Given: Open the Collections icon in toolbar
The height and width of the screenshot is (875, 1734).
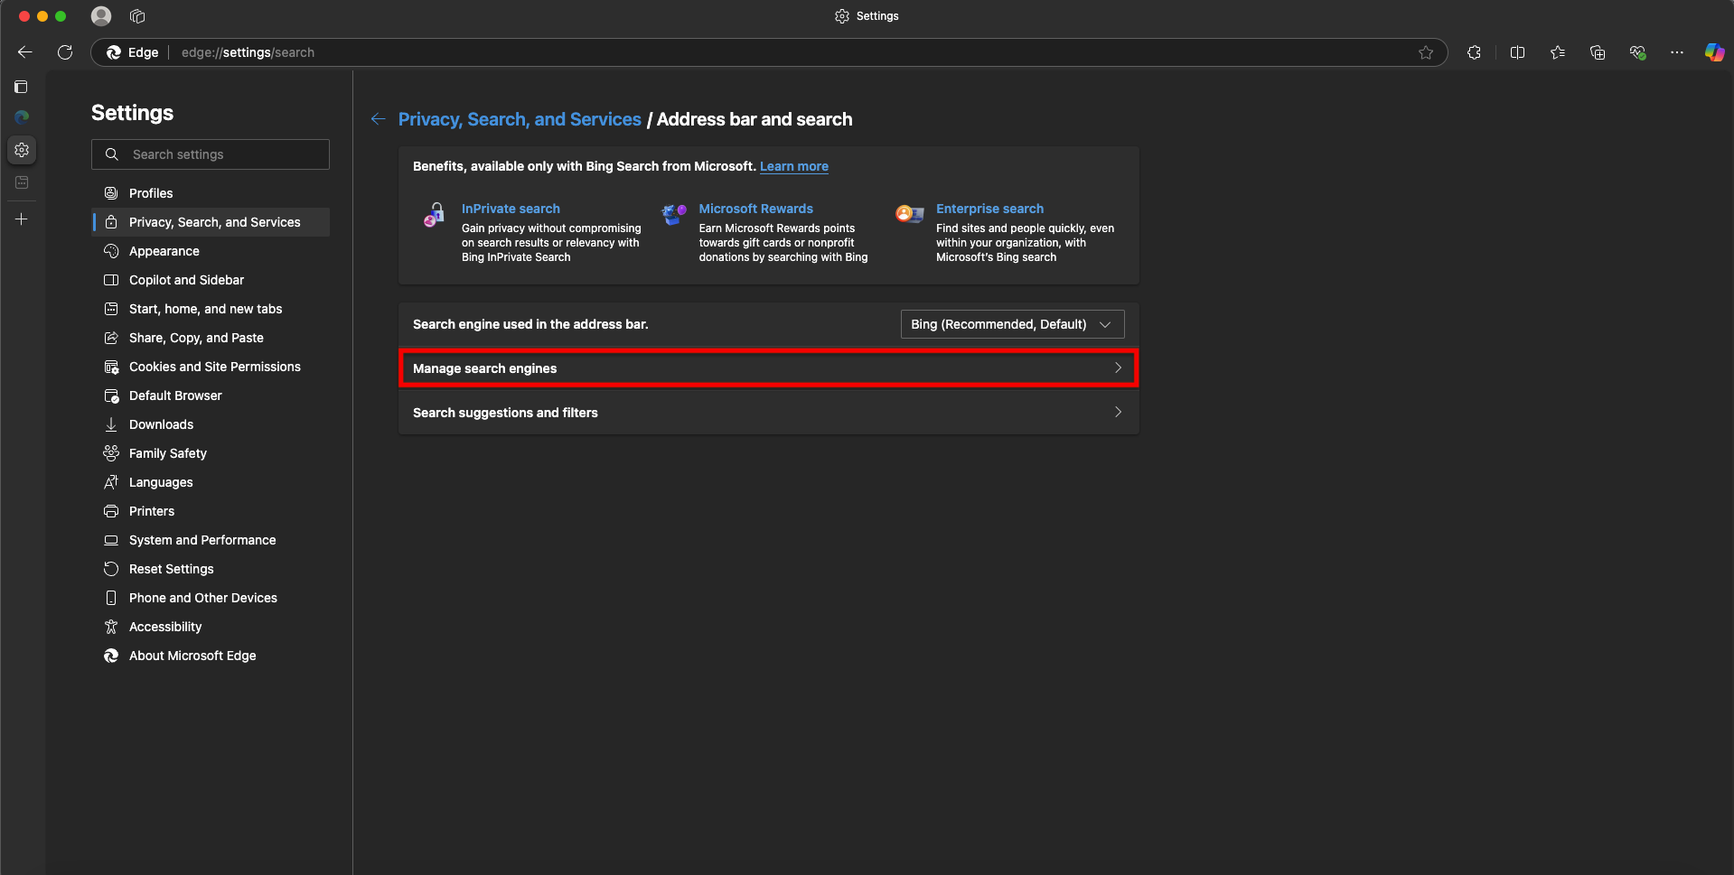Looking at the screenshot, I should tap(1598, 52).
